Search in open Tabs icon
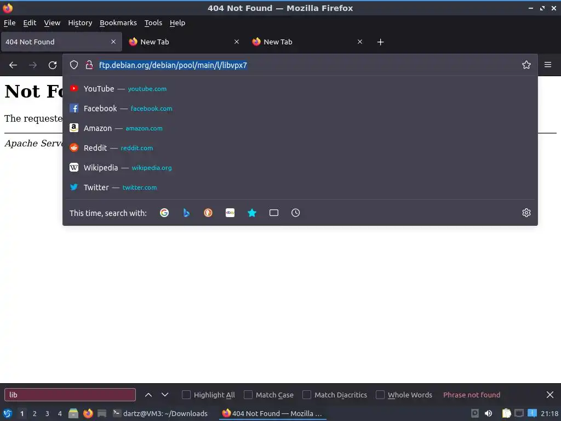561x421 pixels. click(274, 213)
